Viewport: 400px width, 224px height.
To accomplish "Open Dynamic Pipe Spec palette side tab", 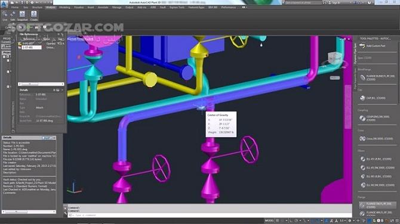I will 355,54.
